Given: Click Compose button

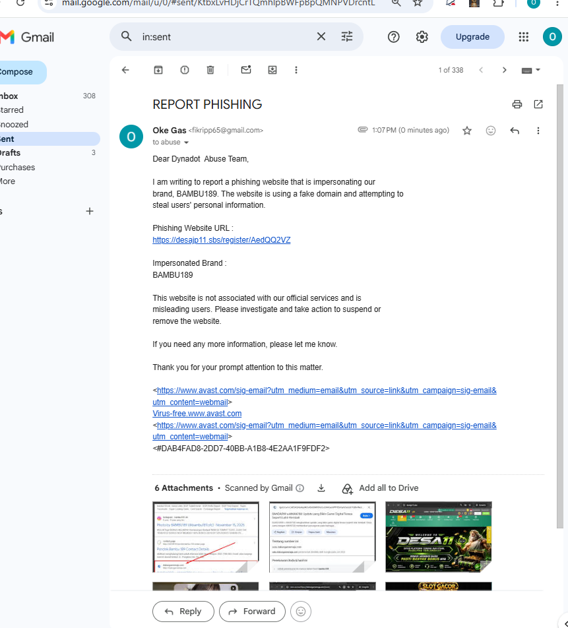Looking at the screenshot, I should tap(22, 72).
